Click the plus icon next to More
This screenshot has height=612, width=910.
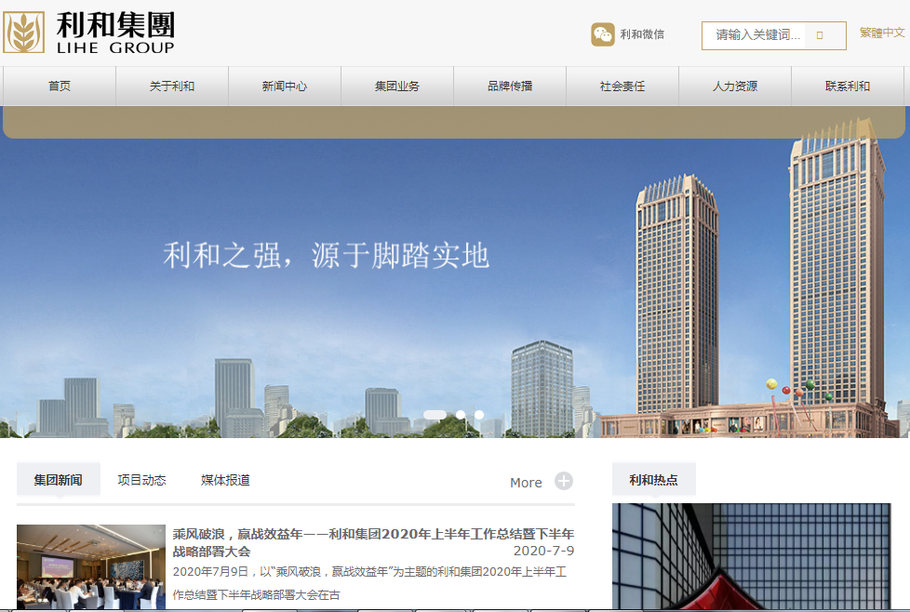click(564, 481)
